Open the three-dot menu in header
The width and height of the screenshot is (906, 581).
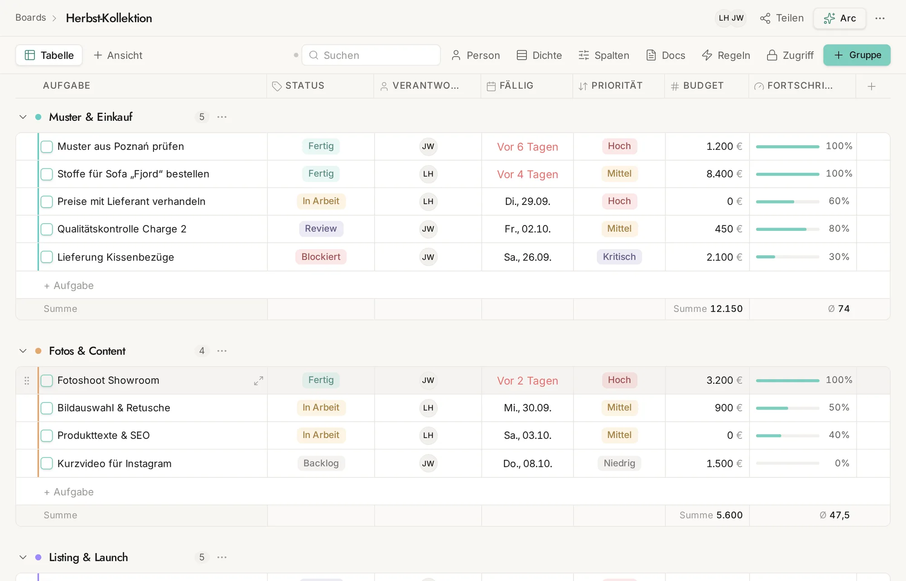[x=880, y=18]
